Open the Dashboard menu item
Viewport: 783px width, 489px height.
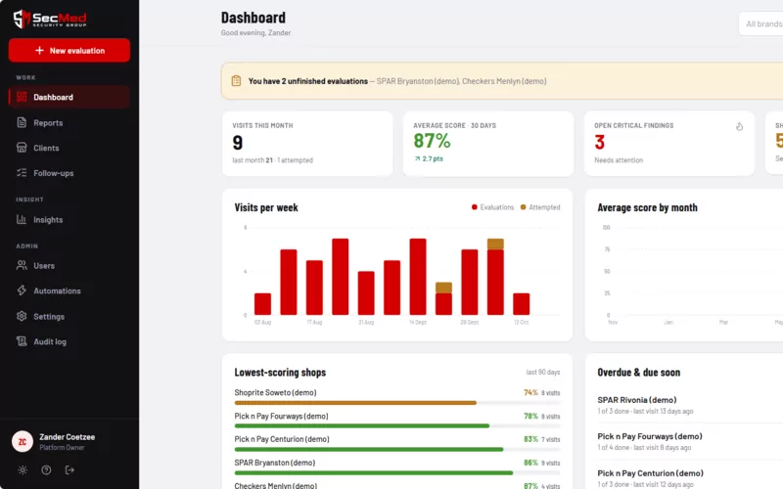69,97
